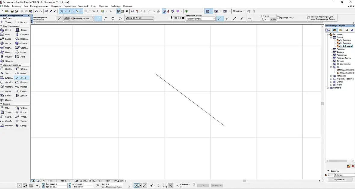Open the Конструирование menu
The width and height of the screenshot is (355, 189).
click(39, 6)
